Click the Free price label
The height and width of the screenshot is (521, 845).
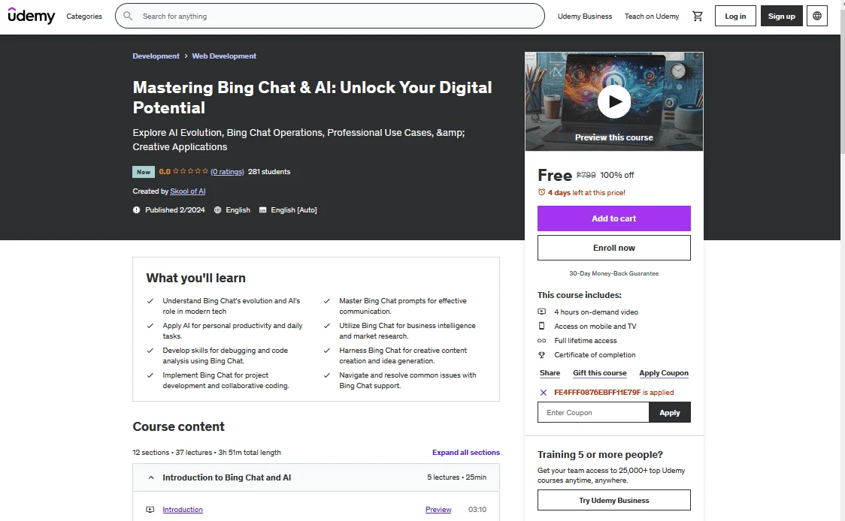tap(555, 175)
